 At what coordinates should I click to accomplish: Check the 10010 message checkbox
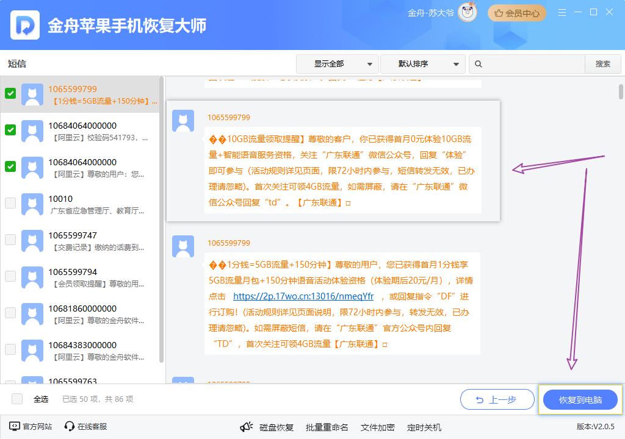tap(10, 203)
